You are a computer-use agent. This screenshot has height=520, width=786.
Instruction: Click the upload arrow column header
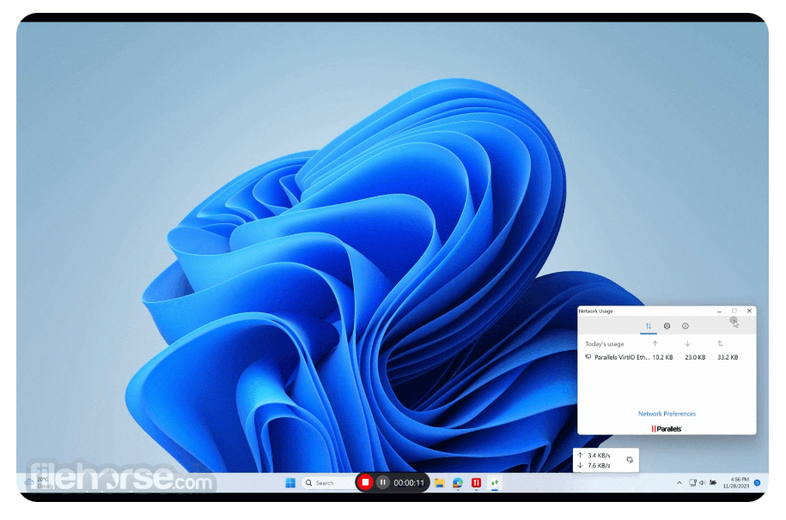coord(655,343)
